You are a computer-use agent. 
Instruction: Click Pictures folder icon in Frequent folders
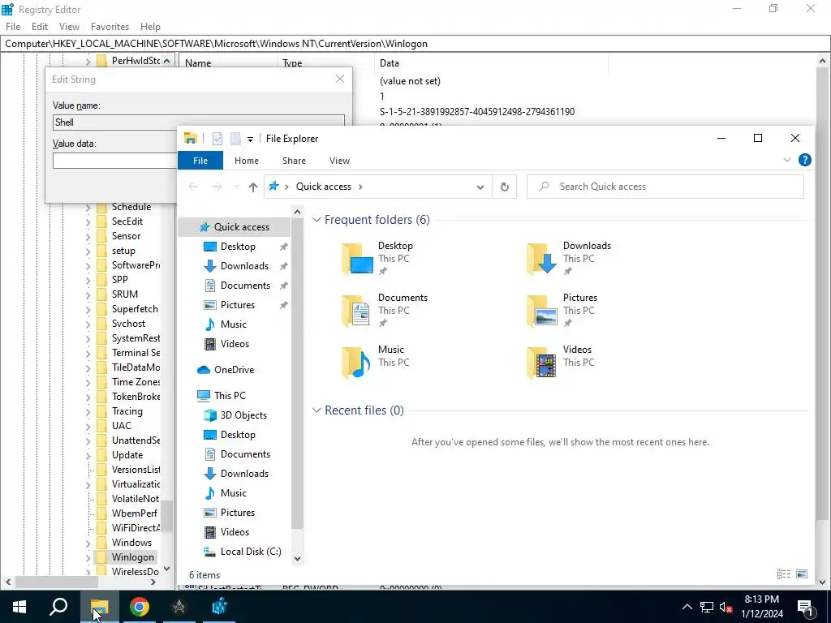[541, 311]
